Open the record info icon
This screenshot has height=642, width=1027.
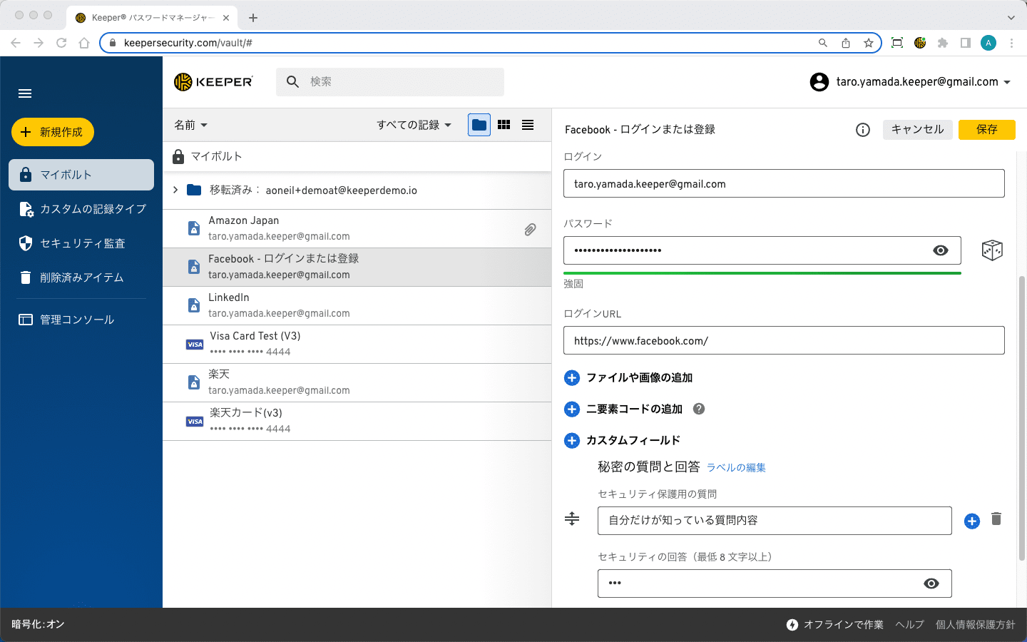pyautogui.click(x=863, y=130)
